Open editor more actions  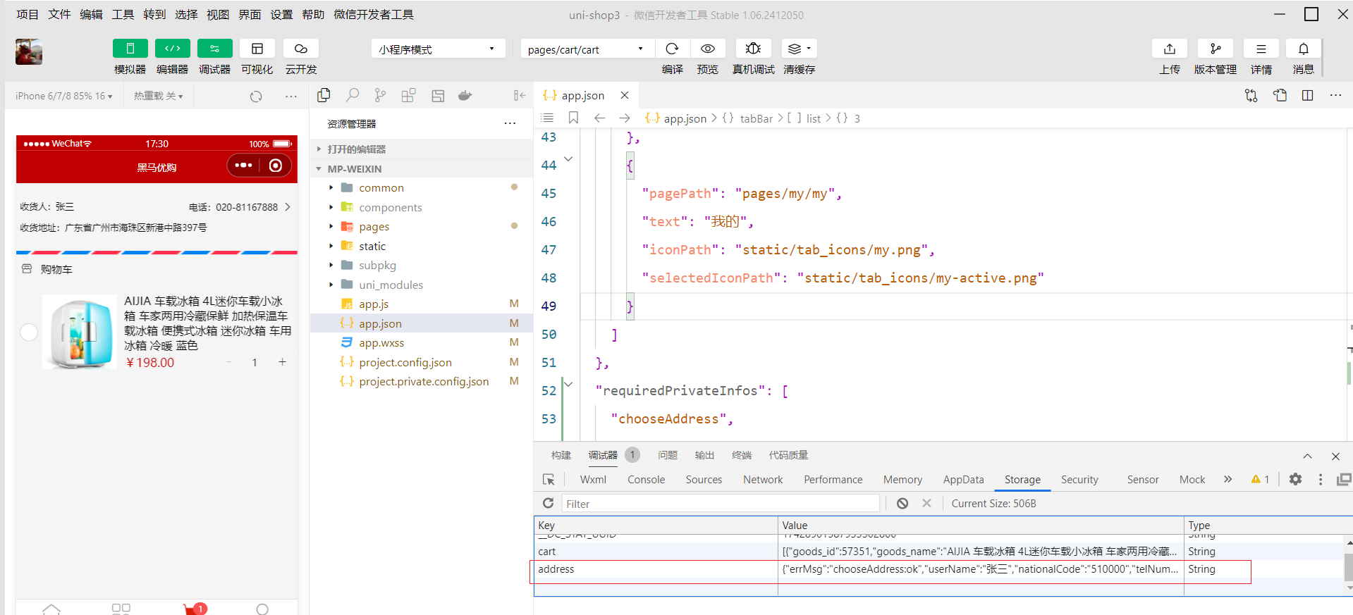click(1335, 95)
